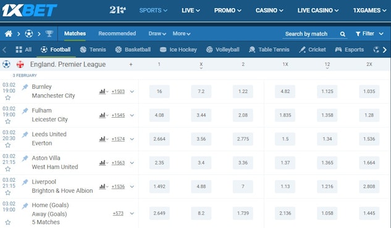Open the LIVE CASINO menu
The height and width of the screenshot is (228, 391).
click(318, 10)
